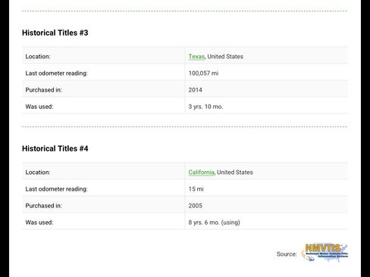Click Purchased in label in Titles #3

43,90
